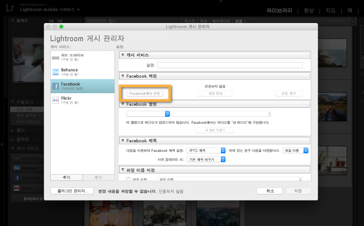Open the wide album selector dropdown
The width and height of the screenshot is (364, 226).
coord(222,114)
